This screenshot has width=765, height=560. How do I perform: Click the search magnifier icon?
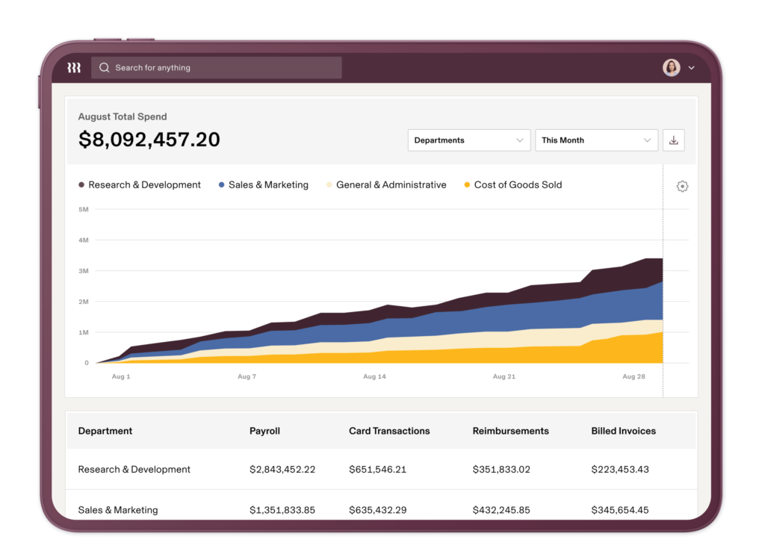pyautogui.click(x=104, y=67)
